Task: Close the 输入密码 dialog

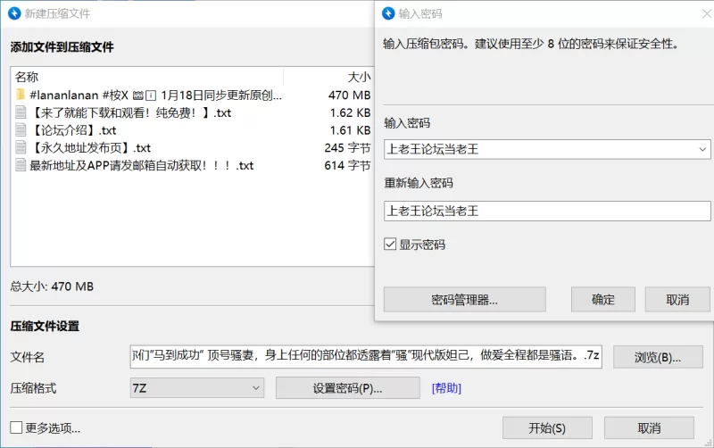Action: point(707,13)
